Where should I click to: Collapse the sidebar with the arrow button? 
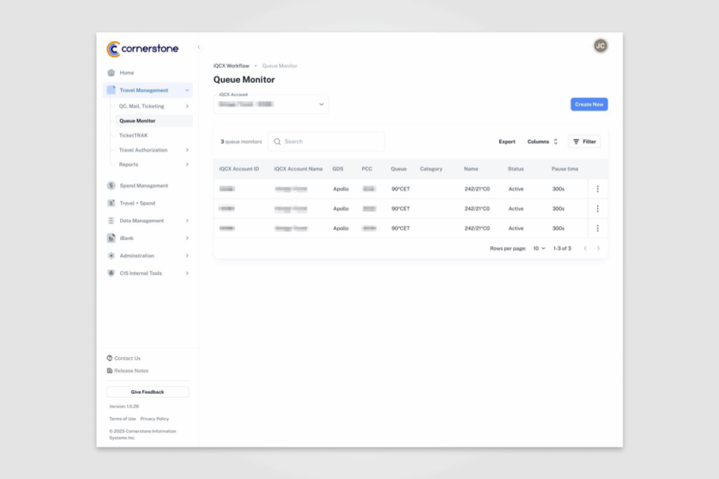(199, 47)
